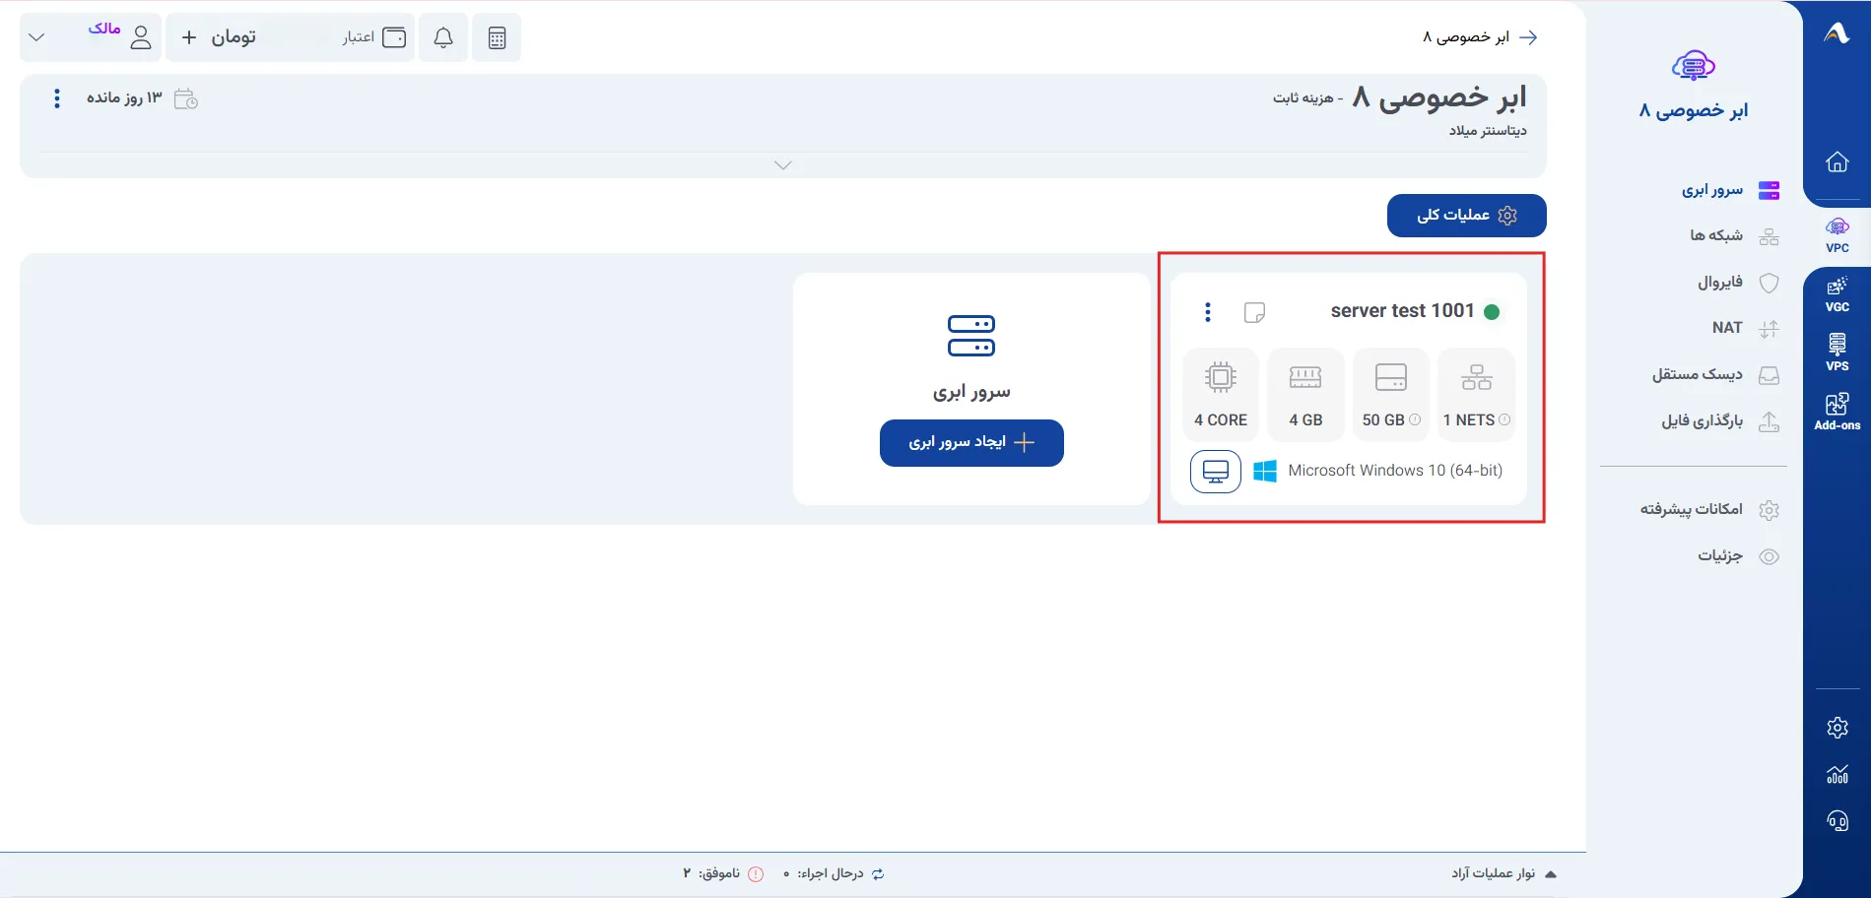This screenshot has width=1871, height=898.
Task: Select the VGC icon in the rail
Action: click(1838, 294)
